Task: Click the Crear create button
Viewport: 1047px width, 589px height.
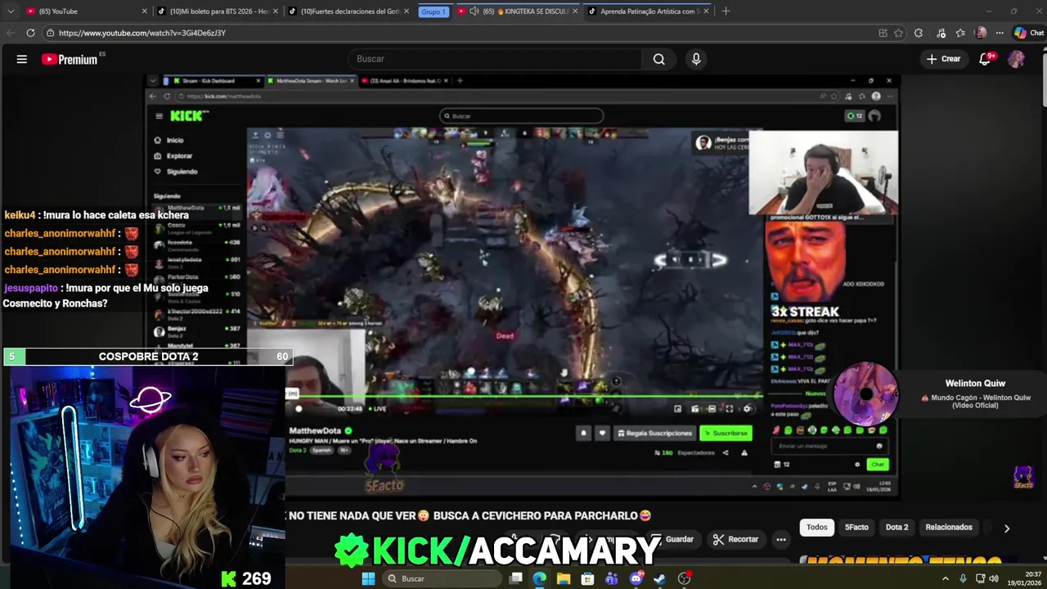Action: coord(943,59)
